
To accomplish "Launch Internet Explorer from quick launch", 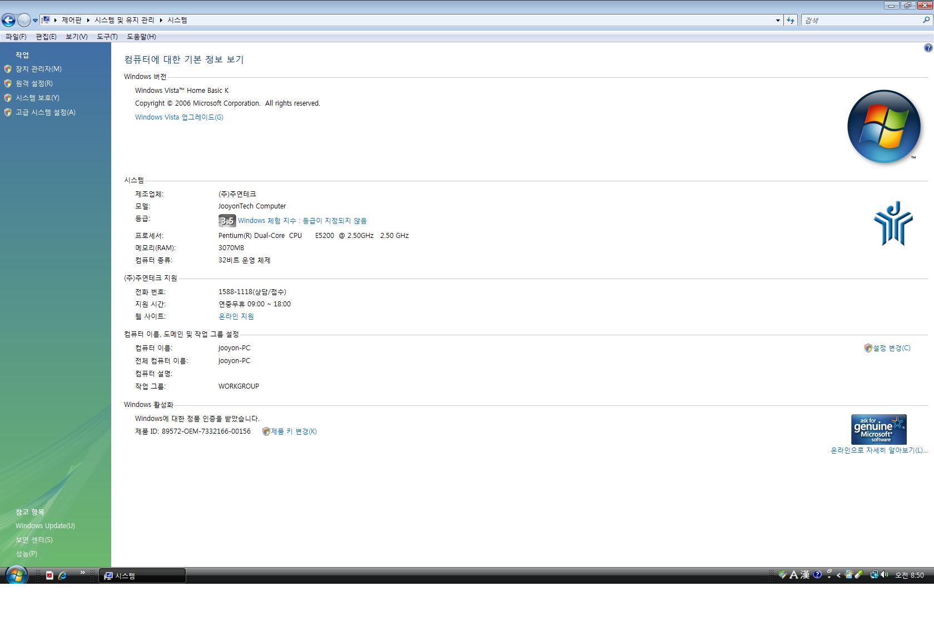I will click(63, 575).
